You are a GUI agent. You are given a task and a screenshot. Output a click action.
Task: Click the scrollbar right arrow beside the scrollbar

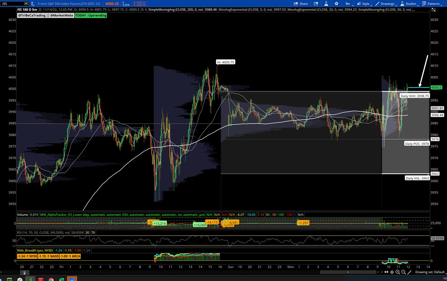pos(382,272)
